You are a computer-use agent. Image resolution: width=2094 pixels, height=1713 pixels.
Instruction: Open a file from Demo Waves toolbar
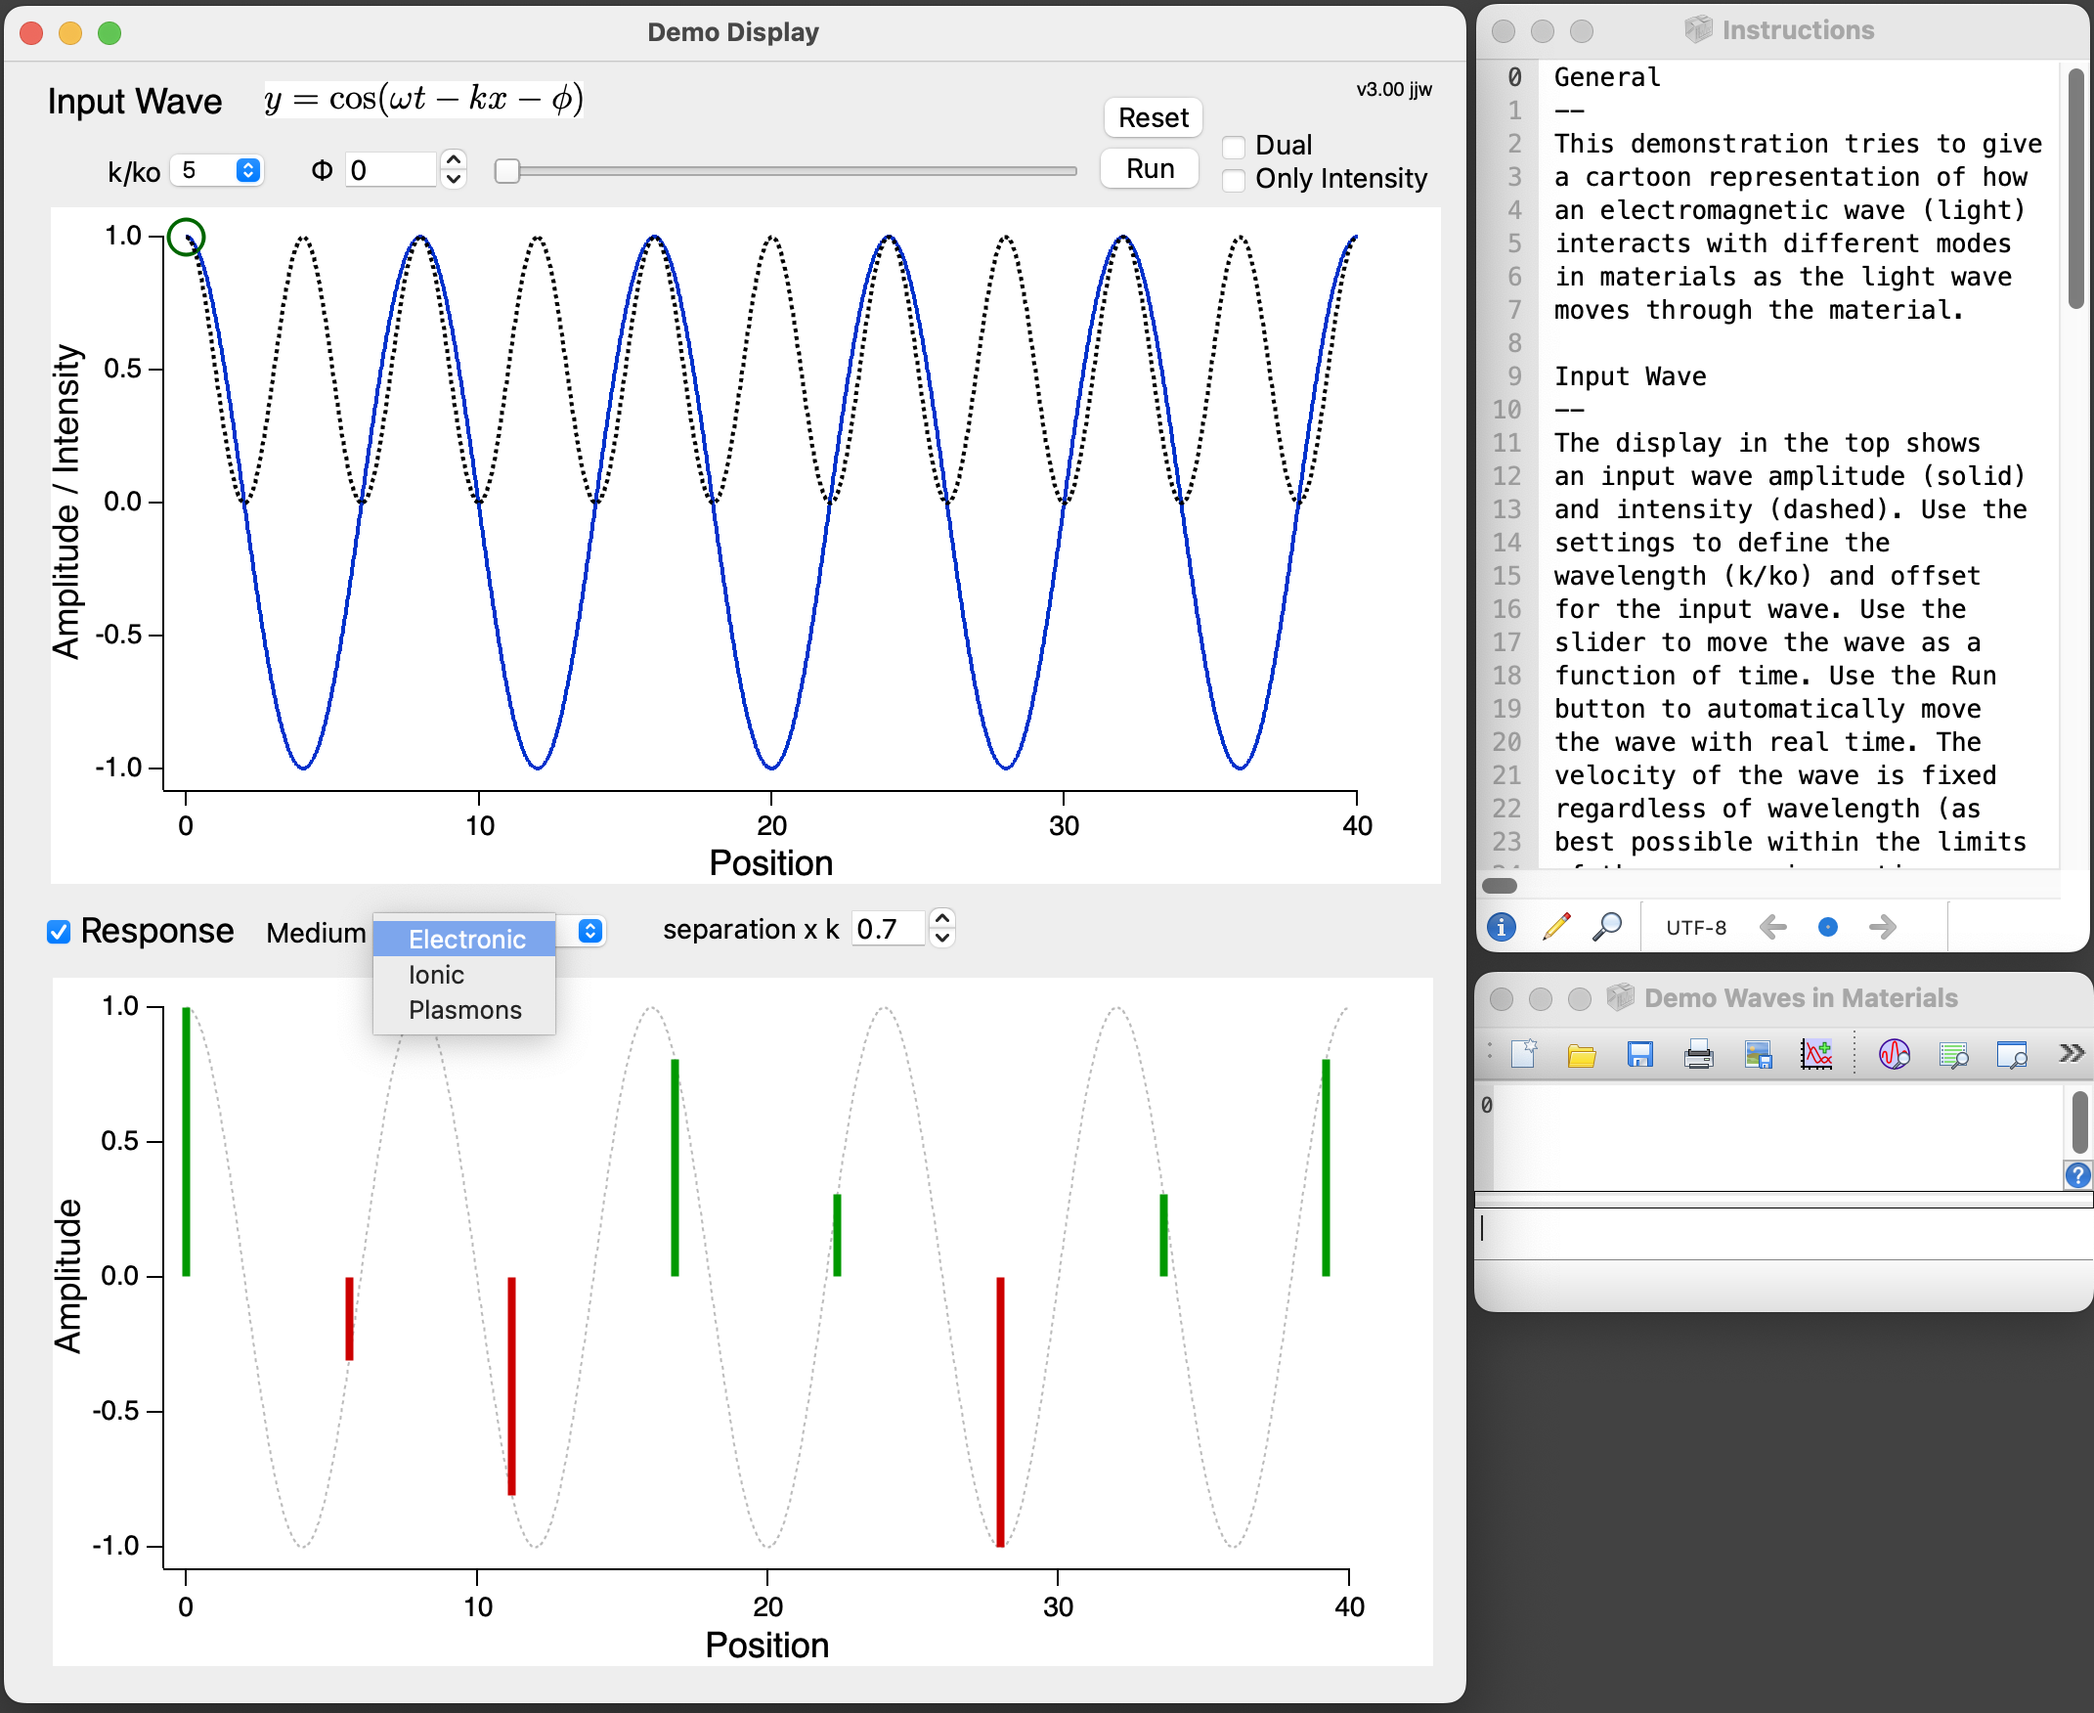pyautogui.click(x=1581, y=1053)
